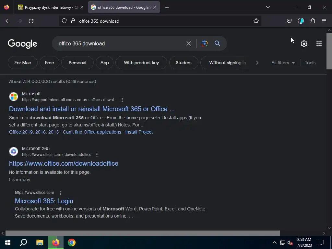
Task: Switch to Przyjazny dysk internetowy tab
Action: tap(48, 7)
